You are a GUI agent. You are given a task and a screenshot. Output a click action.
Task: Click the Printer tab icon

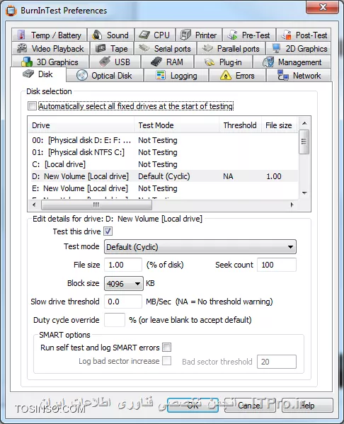pos(185,35)
